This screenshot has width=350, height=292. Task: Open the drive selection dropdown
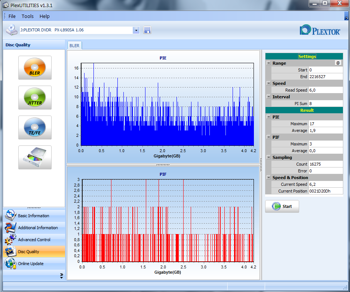[136, 30]
